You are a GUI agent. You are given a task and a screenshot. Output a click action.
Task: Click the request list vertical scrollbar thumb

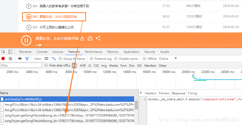tap(136, 105)
